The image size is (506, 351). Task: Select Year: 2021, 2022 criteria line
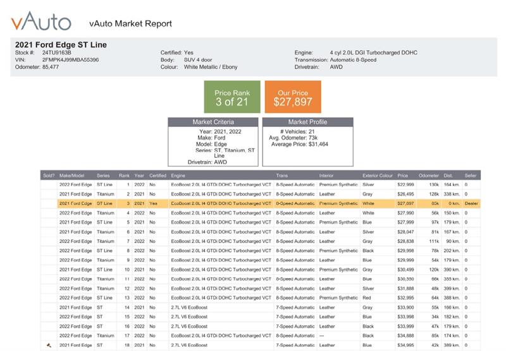(x=220, y=132)
